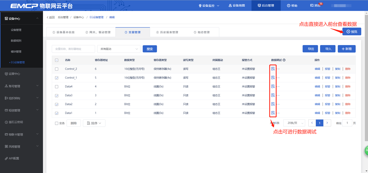The width and height of the screenshot is (368, 173).
Task: Click the 物联卡管理 card icon
Action: click(x=6, y=134)
